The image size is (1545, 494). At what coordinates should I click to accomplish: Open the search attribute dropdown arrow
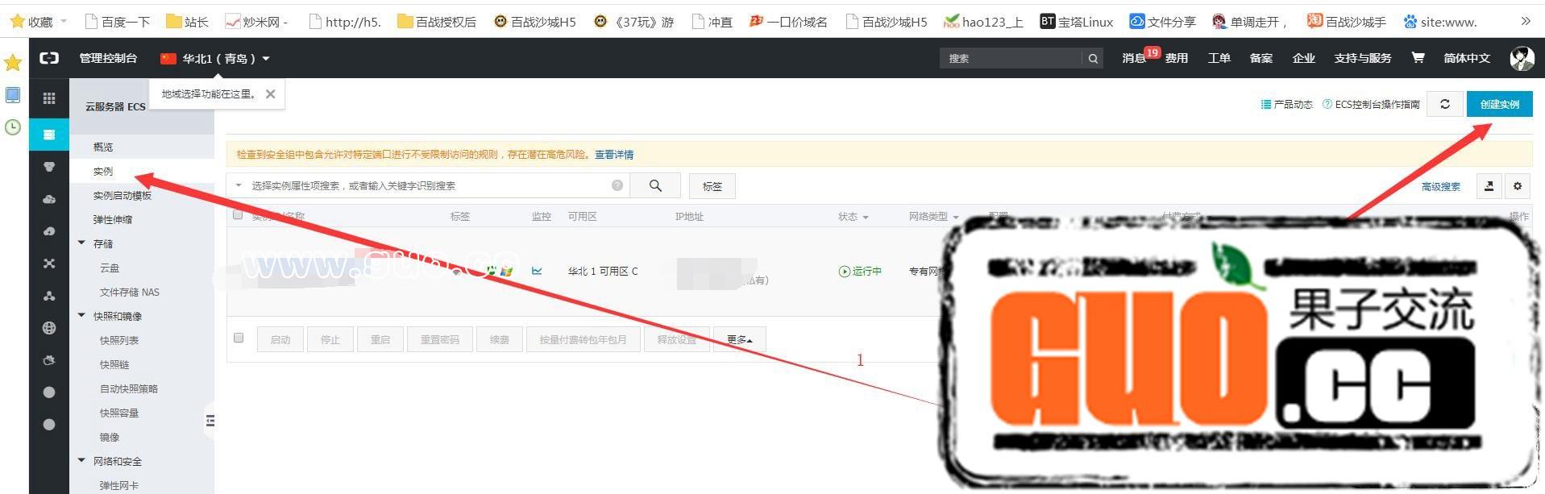coord(239,185)
